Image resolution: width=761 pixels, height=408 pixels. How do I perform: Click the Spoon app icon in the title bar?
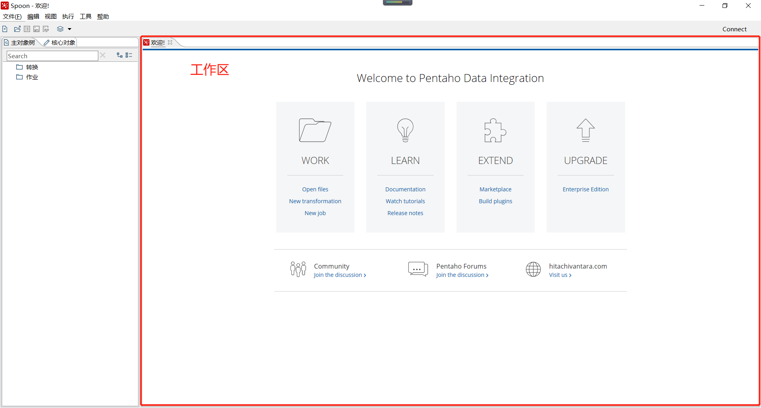point(5,6)
